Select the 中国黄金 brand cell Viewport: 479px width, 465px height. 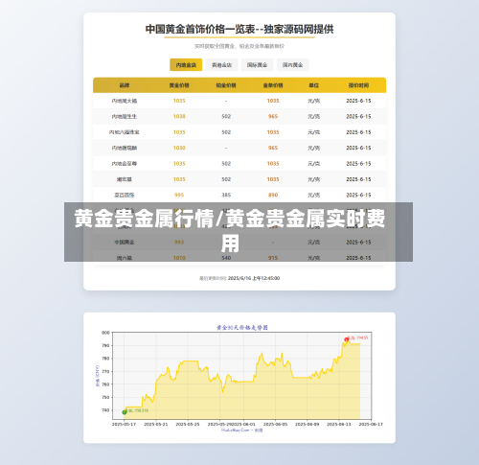125,243
